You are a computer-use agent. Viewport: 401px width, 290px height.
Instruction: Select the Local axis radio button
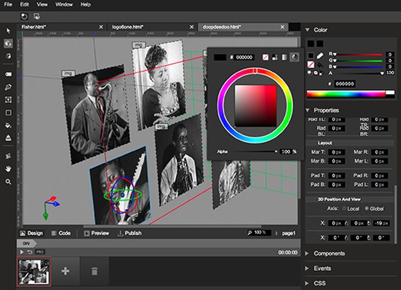coord(345,209)
